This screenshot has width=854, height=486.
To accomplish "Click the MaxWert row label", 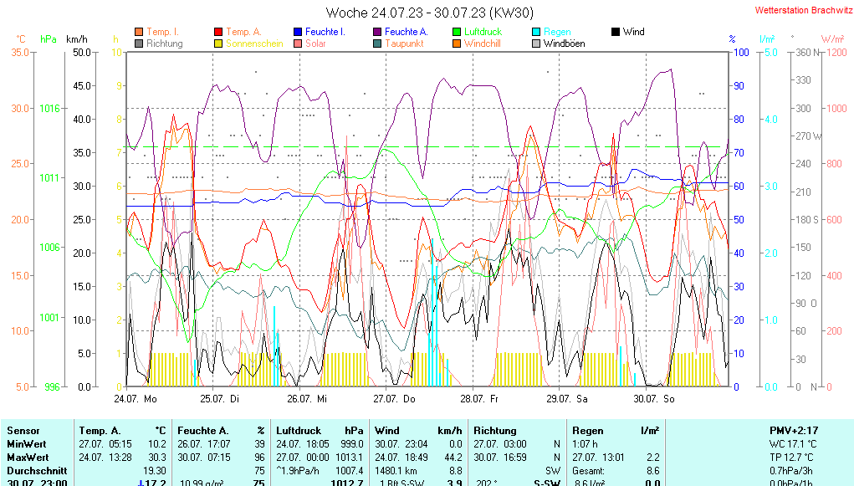I will (27, 458).
